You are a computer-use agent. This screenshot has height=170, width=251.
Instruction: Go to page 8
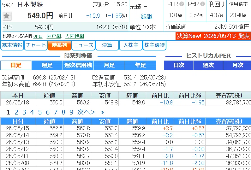point(63,112)
